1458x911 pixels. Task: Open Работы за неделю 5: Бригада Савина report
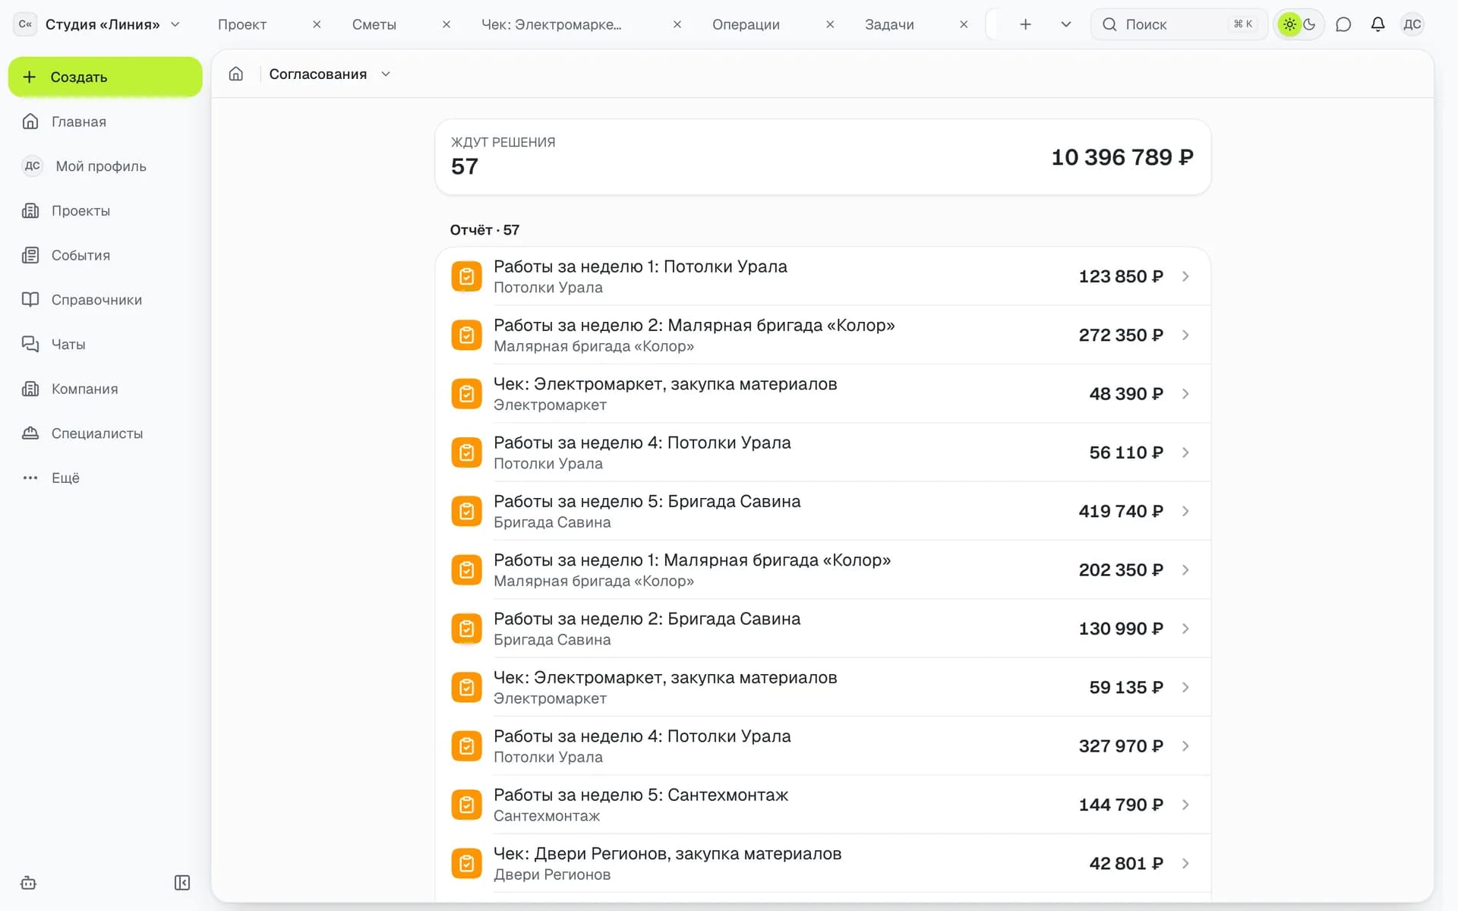click(822, 511)
